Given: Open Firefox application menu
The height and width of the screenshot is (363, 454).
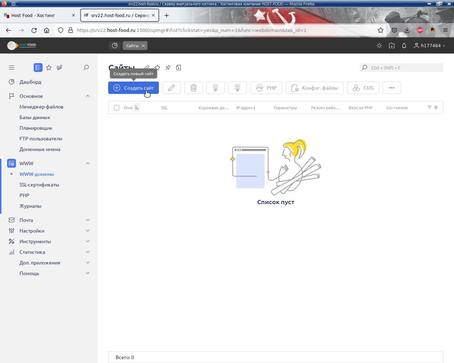Looking at the screenshot, I should (x=445, y=30).
